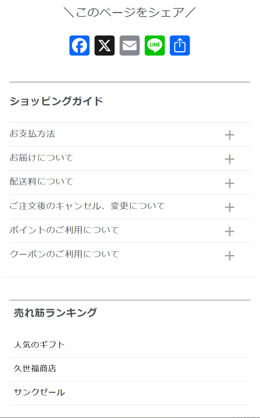Viewport: 260px width, 418px height.
Task: Expand plus icon beside お届けについて
Action: tap(229, 159)
